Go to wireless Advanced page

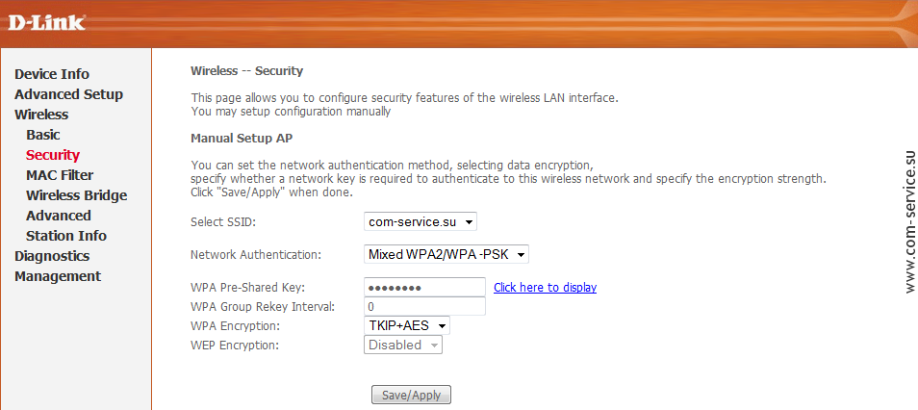[x=59, y=216]
